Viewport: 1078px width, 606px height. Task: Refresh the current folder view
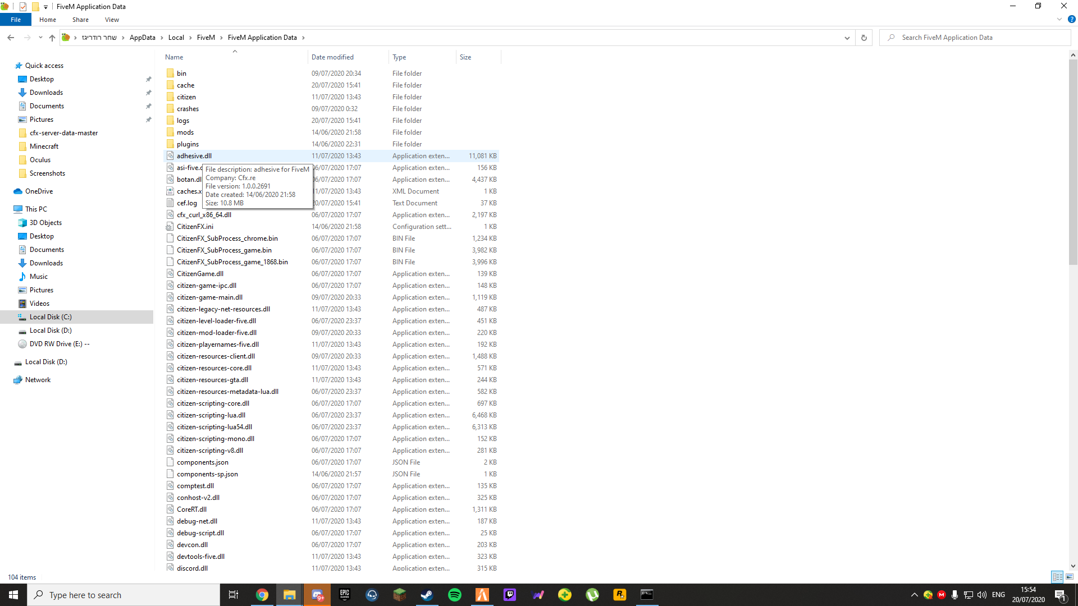click(864, 38)
